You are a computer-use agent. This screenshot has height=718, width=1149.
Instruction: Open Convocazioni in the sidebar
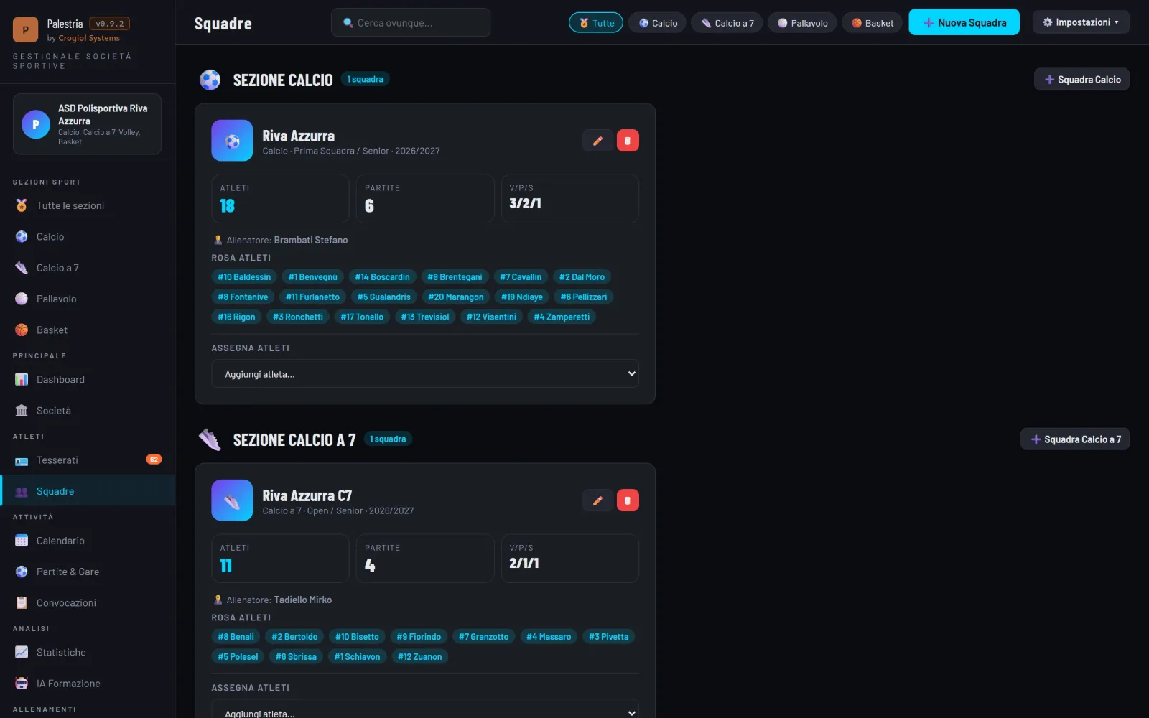(x=88, y=603)
